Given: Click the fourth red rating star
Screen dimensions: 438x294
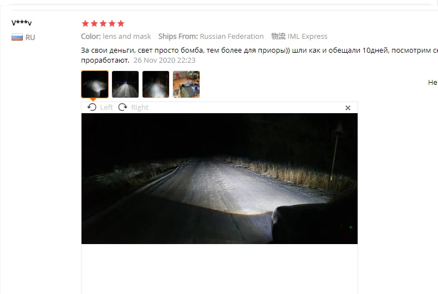Looking at the screenshot, I should coord(112,23).
